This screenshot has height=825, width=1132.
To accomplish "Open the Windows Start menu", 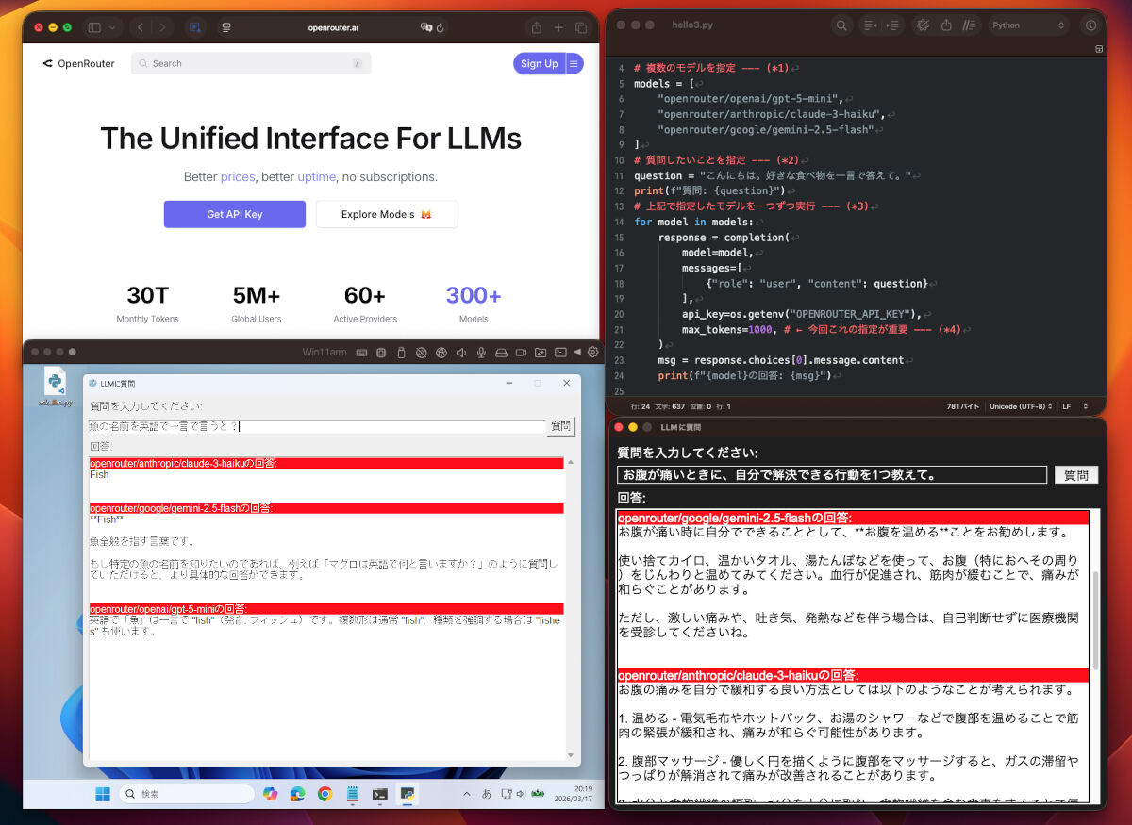I will (102, 794).
